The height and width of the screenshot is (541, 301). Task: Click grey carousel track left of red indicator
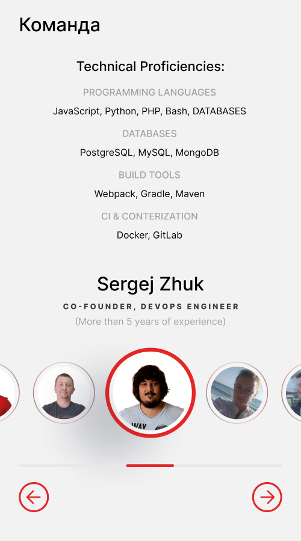[73, 465]
